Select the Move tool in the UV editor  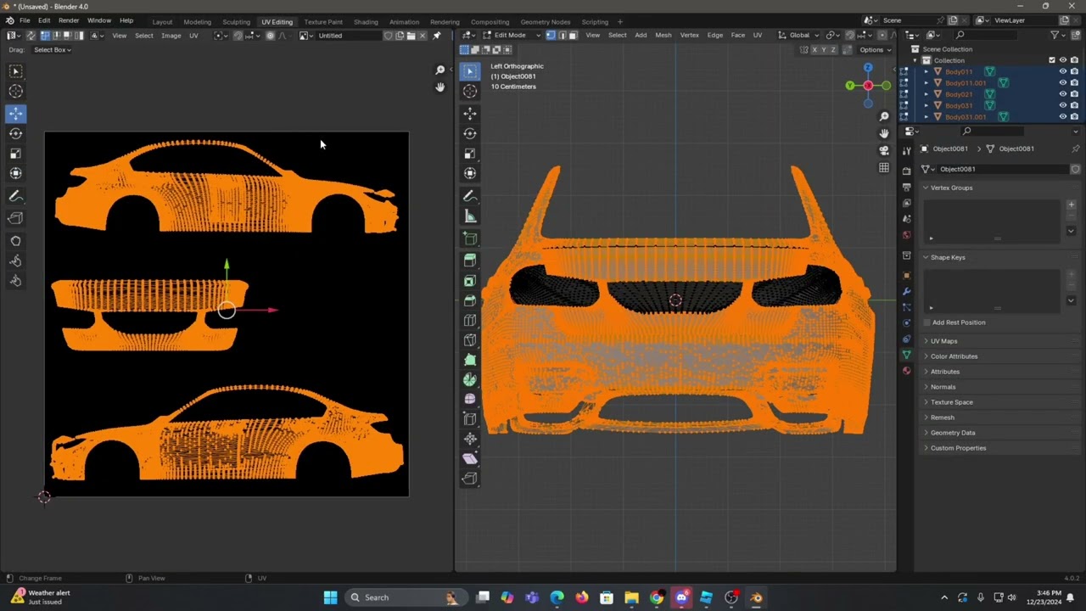pos(15,113)
